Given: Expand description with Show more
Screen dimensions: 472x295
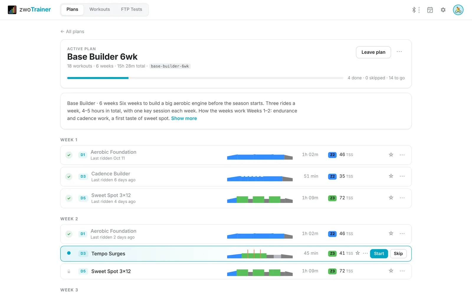Looking at the screenshot, I should [x=184, y=118].
